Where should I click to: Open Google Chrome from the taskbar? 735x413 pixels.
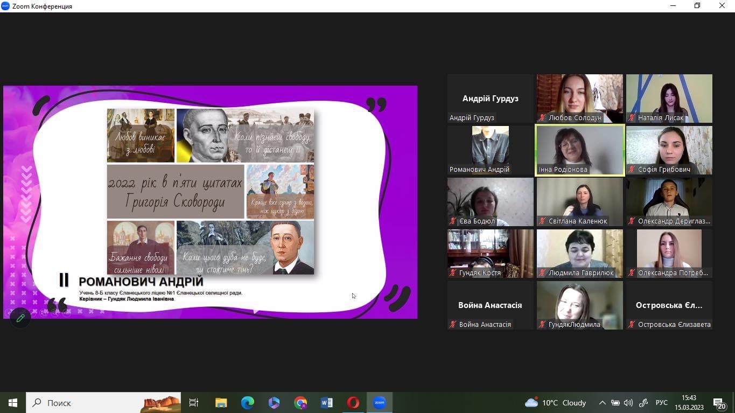(x=300, y=403)
